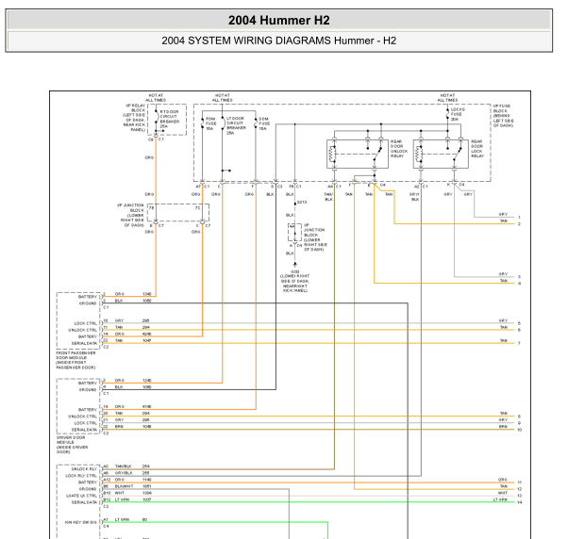The width and height of the screenshot is (568, 539).
Task: Click the "BRN" wire label at pin 22
Action: pyautogui.click(x=119, y=427)
